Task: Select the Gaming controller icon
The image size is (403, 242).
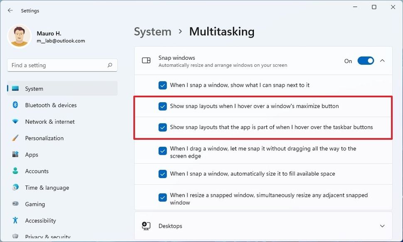Action: 15,204
